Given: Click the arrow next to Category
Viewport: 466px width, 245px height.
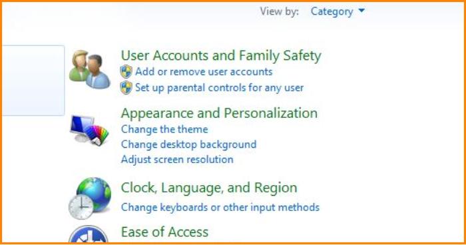Looking at the screenshot, I should [x=361, y=11].
